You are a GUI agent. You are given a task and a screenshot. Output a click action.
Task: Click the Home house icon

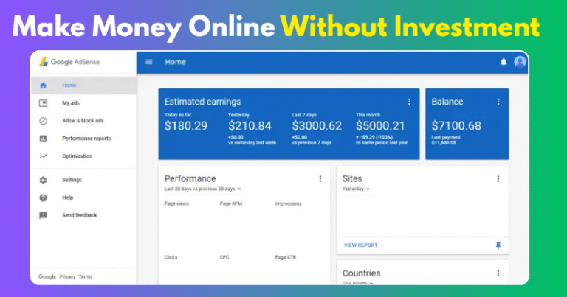[43, 85]
